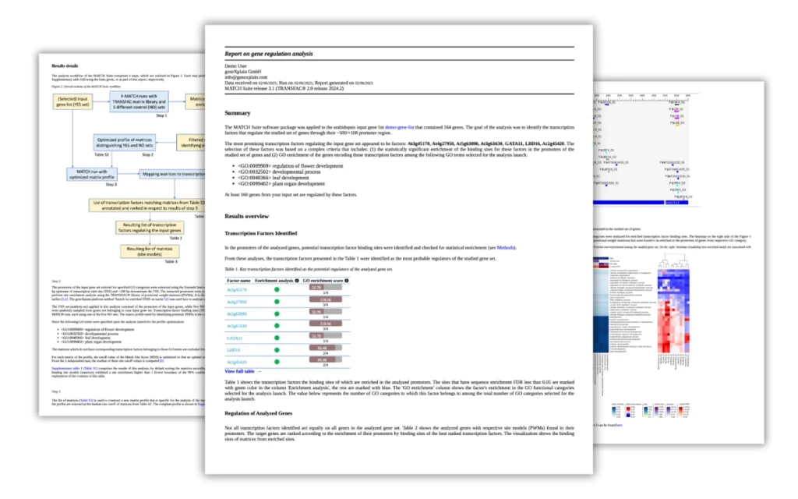The image size is (798, 499).
Task: Open Table S2 link under Step 2
Action: coord(87,401)
